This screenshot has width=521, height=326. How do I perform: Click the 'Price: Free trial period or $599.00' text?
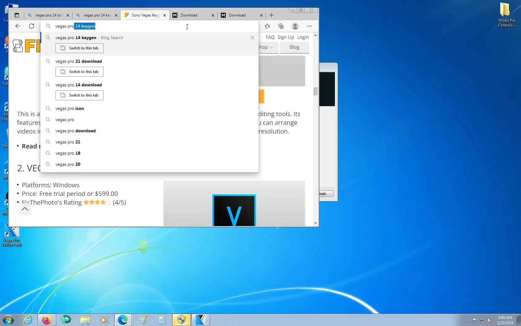click(x=70, y=194)
